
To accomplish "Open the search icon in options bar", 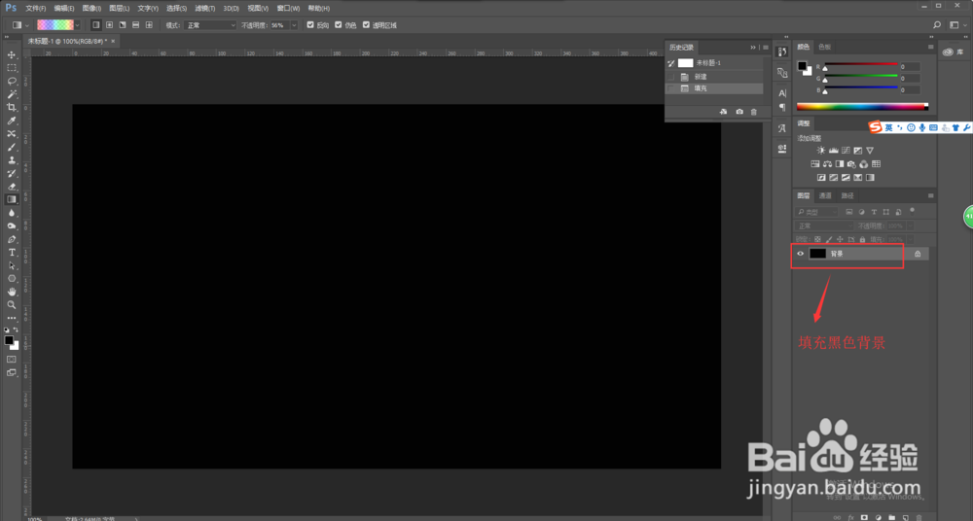I will [937, 25].
